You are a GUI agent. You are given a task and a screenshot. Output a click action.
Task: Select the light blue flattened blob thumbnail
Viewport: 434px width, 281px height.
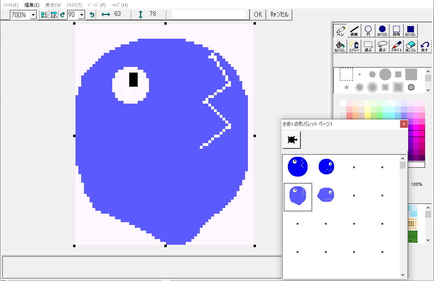tap(326, 195)
